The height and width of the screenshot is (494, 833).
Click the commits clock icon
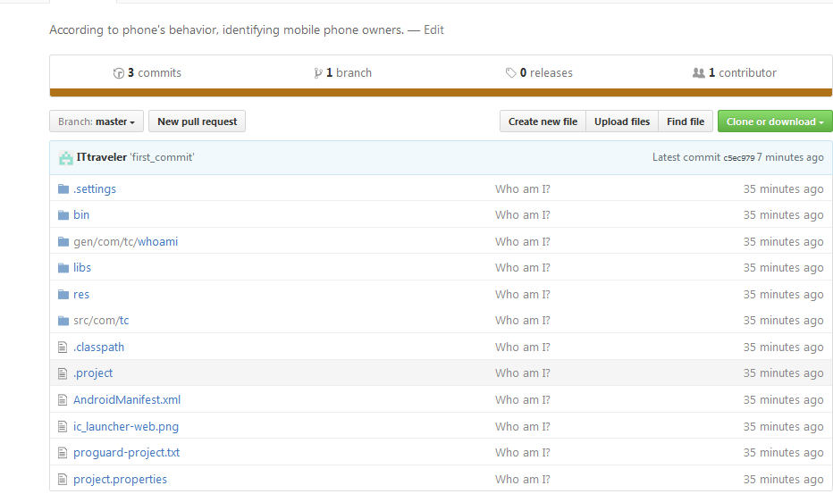coord(119,73)
